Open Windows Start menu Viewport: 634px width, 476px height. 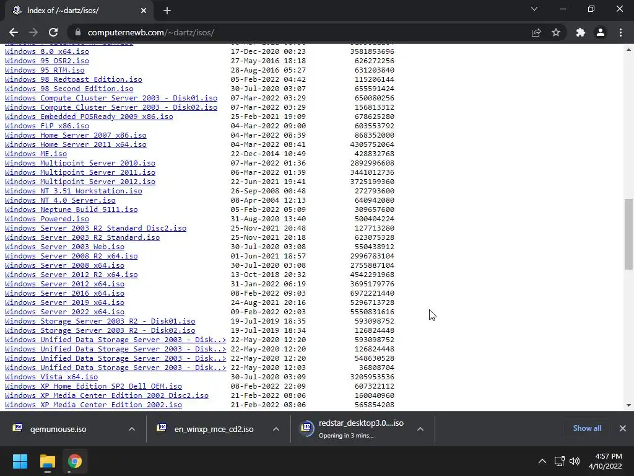click(x=20, y=461)
